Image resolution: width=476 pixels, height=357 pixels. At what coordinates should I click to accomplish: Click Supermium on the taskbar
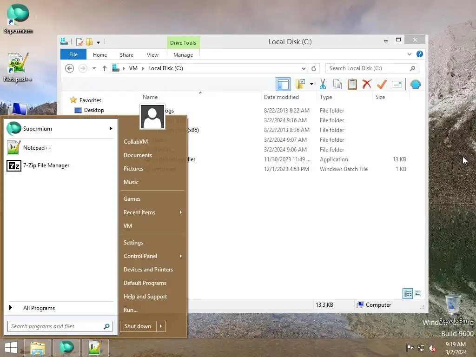tap(66, 348)
